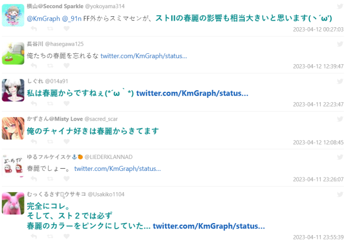This screenshot has height=247, width=348.
Task: Open @KmGraph mention link
Action: [x=43, y=18]
